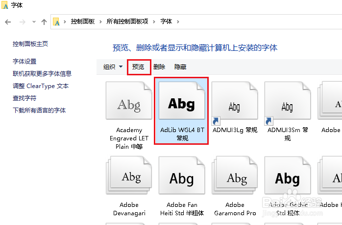342x225 pixels.
Task: Select the Adobe Devanagari font family icon
Action: 129,175
